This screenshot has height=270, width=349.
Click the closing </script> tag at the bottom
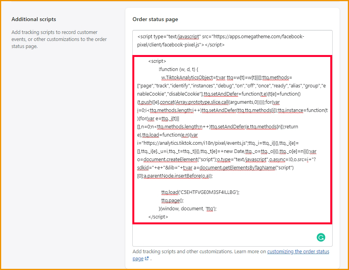tap(158, 217)
